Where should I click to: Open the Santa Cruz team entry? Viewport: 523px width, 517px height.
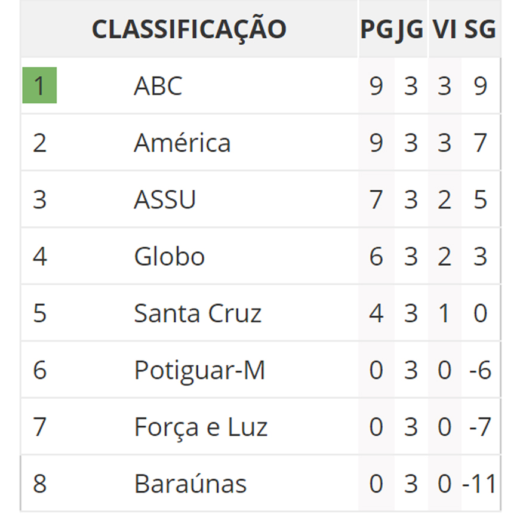(x=198, y=313)
